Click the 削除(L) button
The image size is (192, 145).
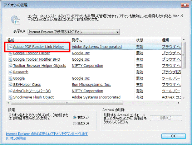pos(166,118)
